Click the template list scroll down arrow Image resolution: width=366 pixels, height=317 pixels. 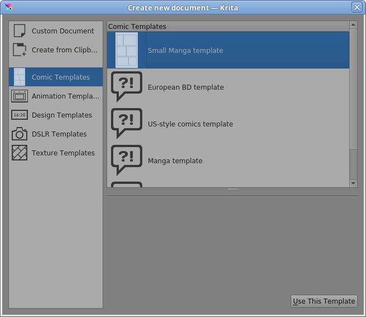pos(353,183)
